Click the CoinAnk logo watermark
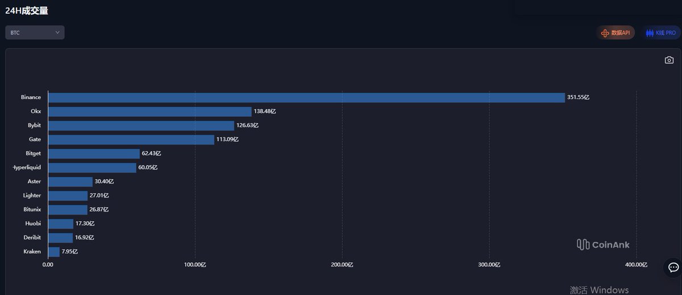682x295 pixels. (x=603, y=245)
